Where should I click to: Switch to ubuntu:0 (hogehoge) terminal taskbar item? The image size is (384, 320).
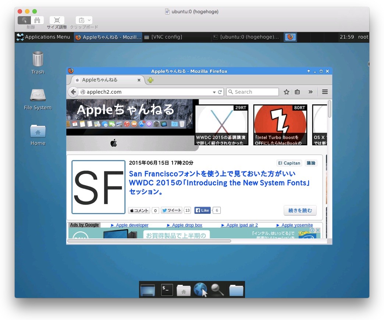pyautogui.click(x=246, y=37)
